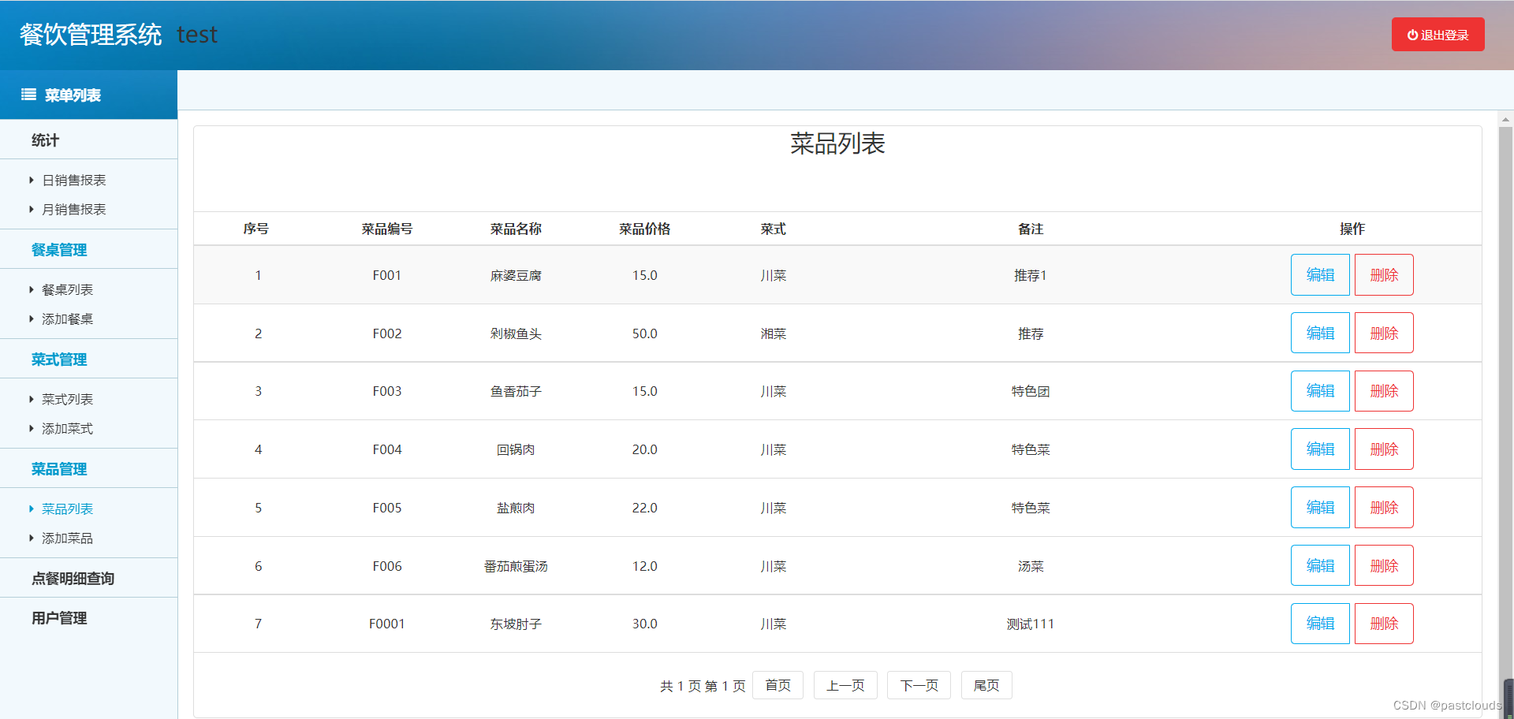1514x719 pixels.
Task: Click the list icon beside 菜单列表
Action: [28, 95]
